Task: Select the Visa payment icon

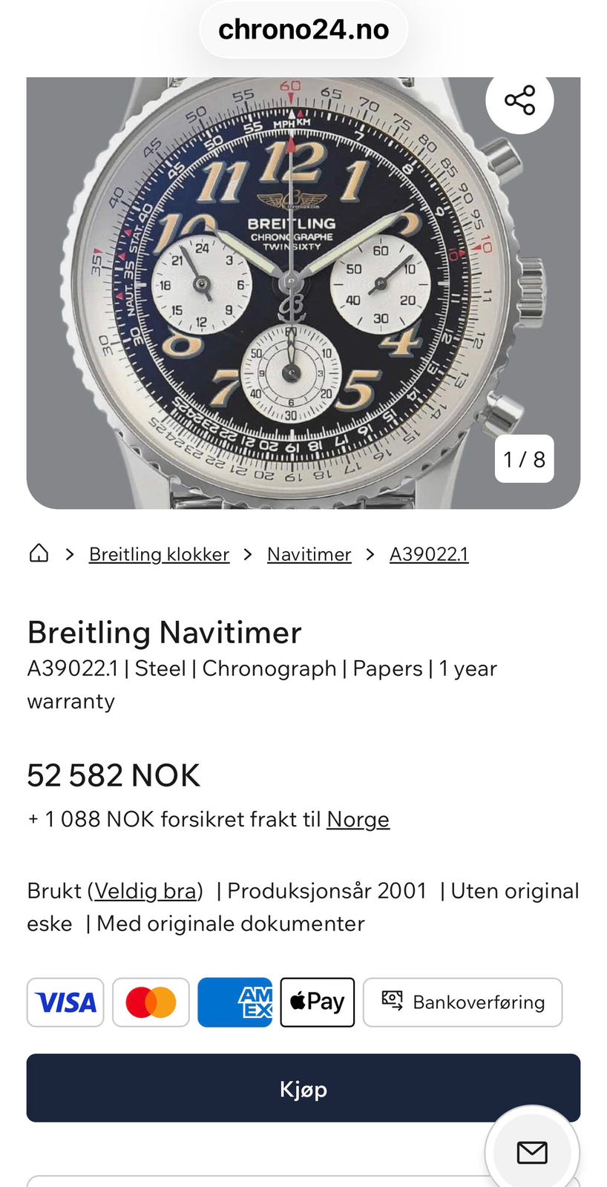Action: (x=65, y=1002)
